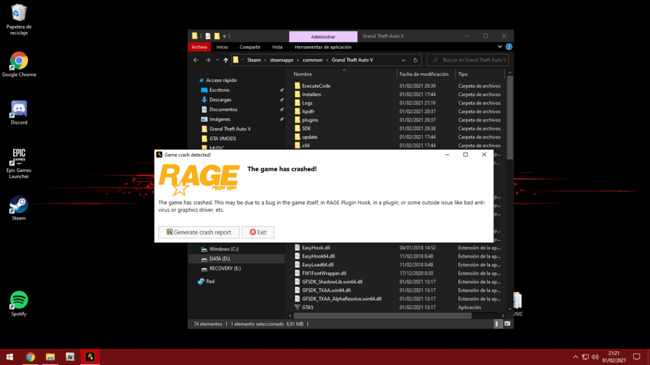Select the plugins folder

tap(309, 120)
